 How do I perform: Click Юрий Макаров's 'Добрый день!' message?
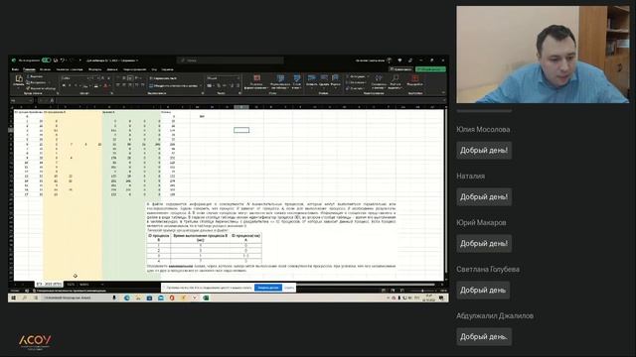coord(484,243)
